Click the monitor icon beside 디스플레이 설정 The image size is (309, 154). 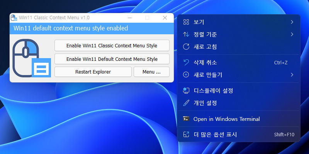tap(186, 90)
